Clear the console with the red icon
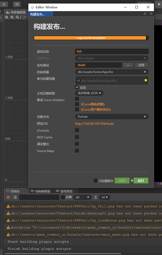This screenshot has width=162, height=255. click(8, 197)
